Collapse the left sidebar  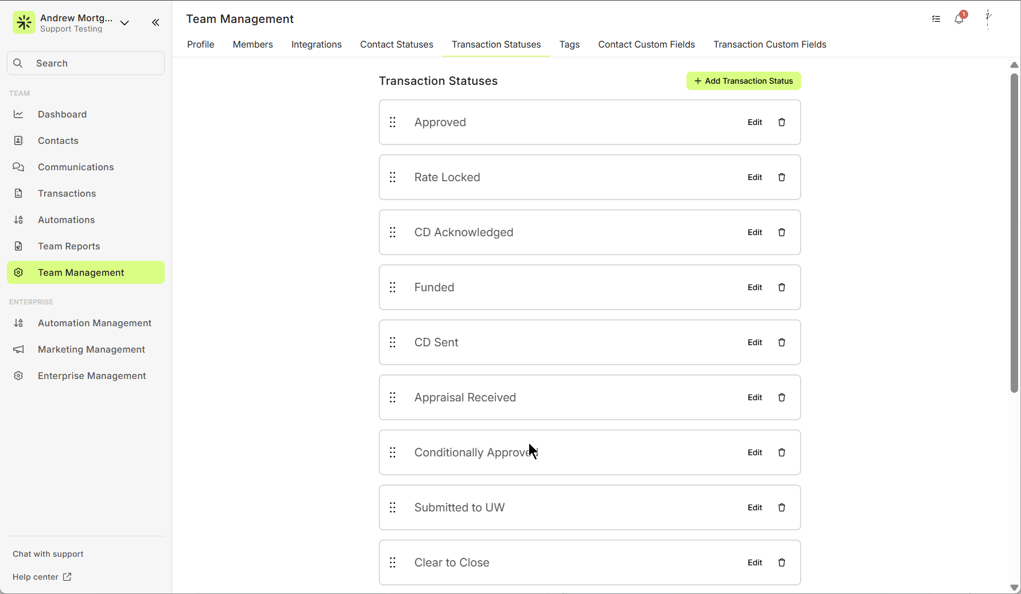156,22
